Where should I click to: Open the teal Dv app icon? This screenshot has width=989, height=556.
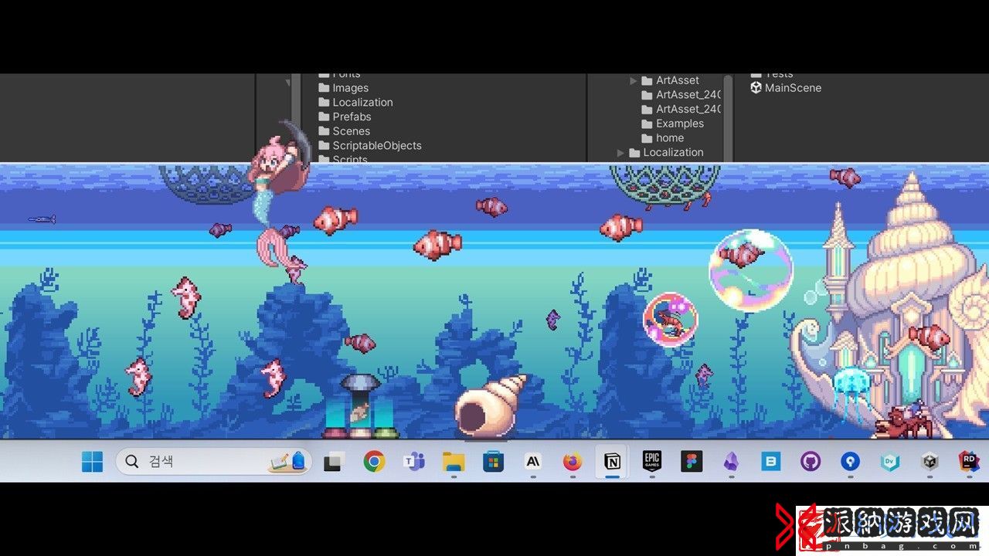point(890,462)
